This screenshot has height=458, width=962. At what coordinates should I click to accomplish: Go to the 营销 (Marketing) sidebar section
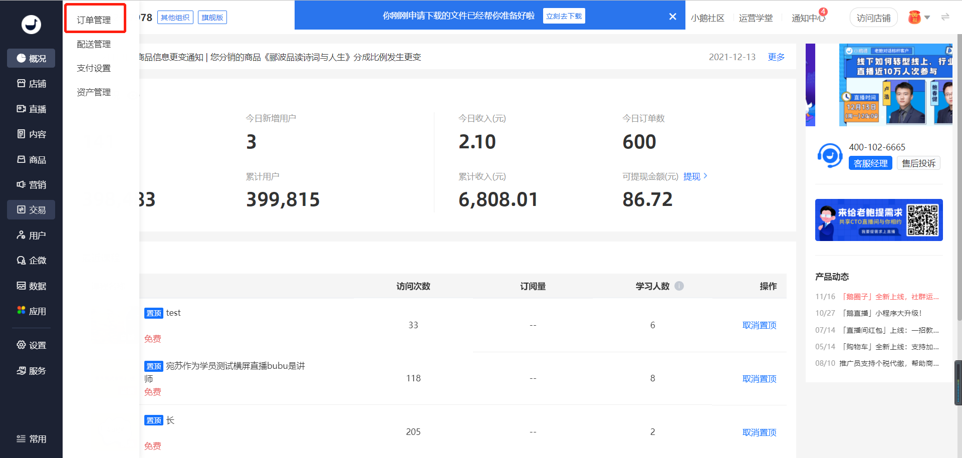point(31,184)
